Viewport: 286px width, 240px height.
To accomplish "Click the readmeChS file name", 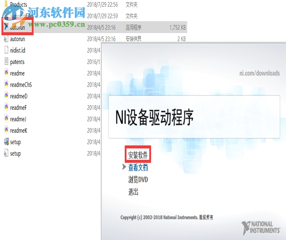I will point(21,85).
